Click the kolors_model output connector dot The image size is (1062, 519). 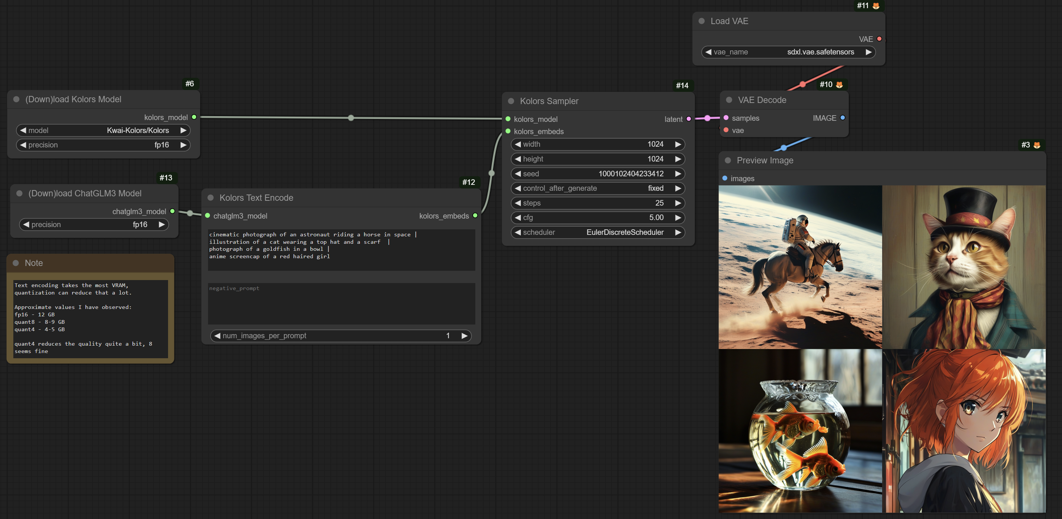click(x=194, y=117)
